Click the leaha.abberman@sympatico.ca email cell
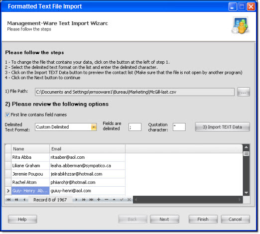Screen dimensions: 260x234 coord(87,166)
